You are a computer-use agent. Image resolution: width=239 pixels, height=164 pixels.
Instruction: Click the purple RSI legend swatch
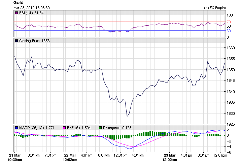click(16, 13)
